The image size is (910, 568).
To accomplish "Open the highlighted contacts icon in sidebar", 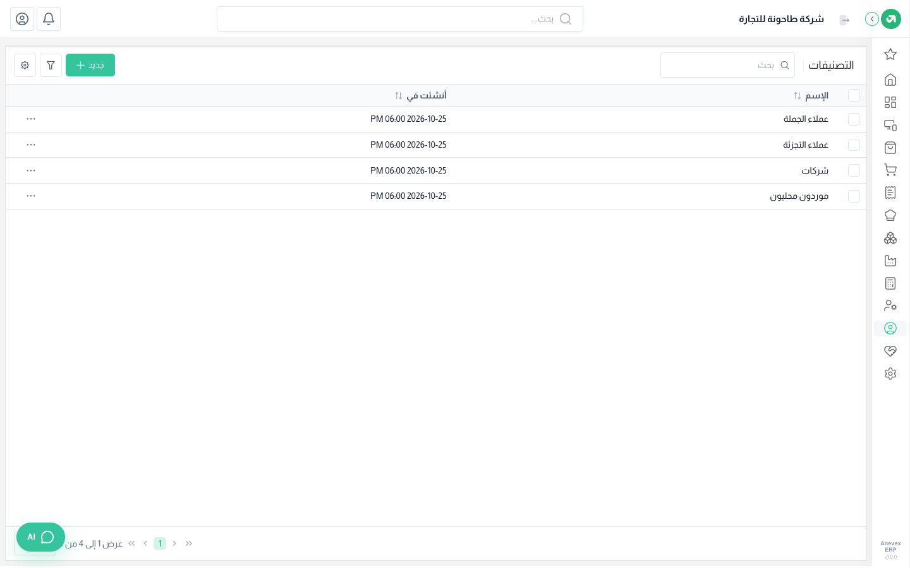I will tap(890, 328).
